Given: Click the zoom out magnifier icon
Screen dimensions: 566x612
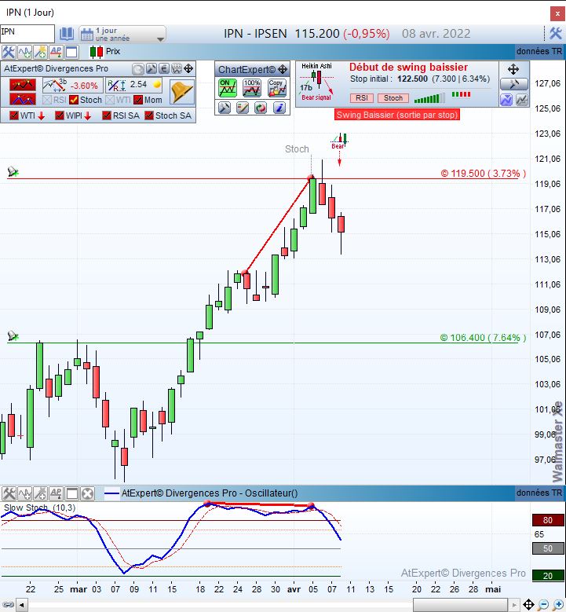Looking at the screenshot, I should click(543, 605).
